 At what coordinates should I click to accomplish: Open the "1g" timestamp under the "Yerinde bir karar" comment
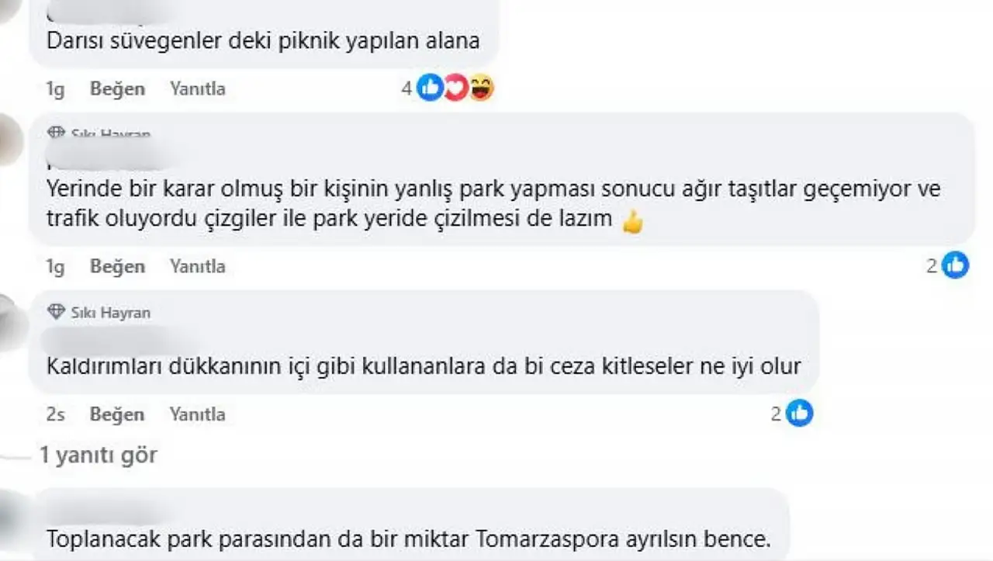click(x=55, y=266)
